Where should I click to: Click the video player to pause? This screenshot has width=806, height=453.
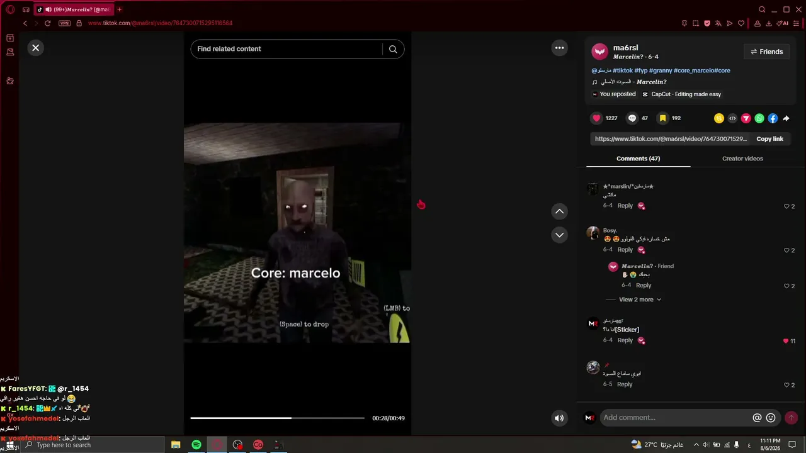point(297,233)
